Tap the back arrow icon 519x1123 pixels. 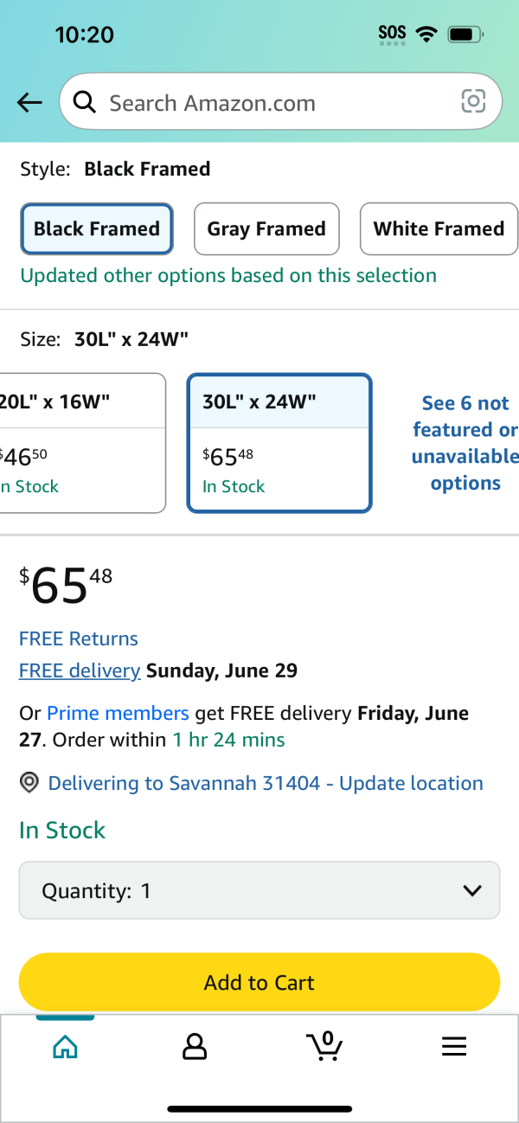[29, 103]
